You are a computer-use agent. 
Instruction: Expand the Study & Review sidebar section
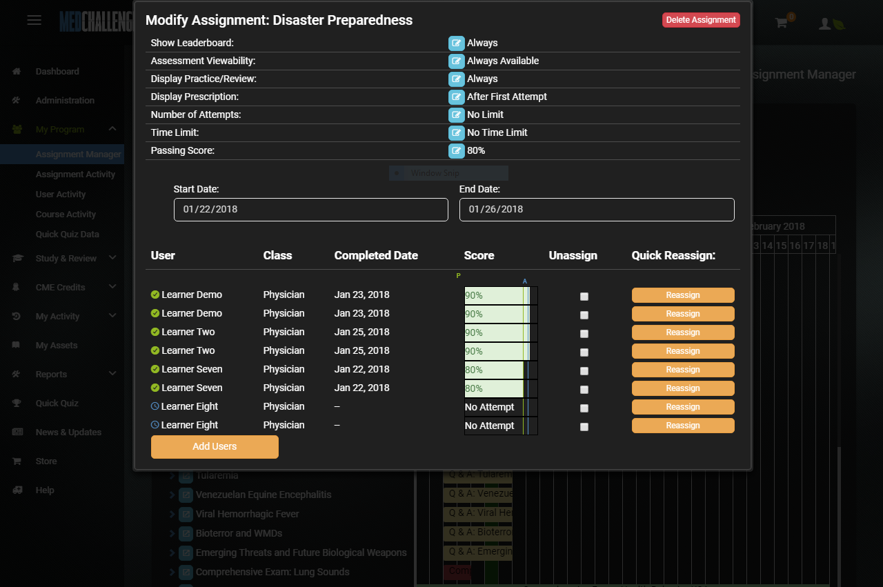(112, 258)
